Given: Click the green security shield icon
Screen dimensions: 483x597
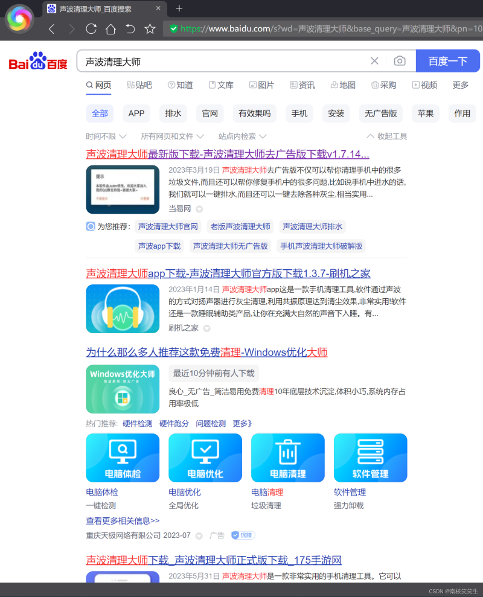Looking at the screenshot, I should click(x=173, y=28).
